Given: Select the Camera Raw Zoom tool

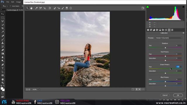Looking at the screenshot, I should (27, 8).
